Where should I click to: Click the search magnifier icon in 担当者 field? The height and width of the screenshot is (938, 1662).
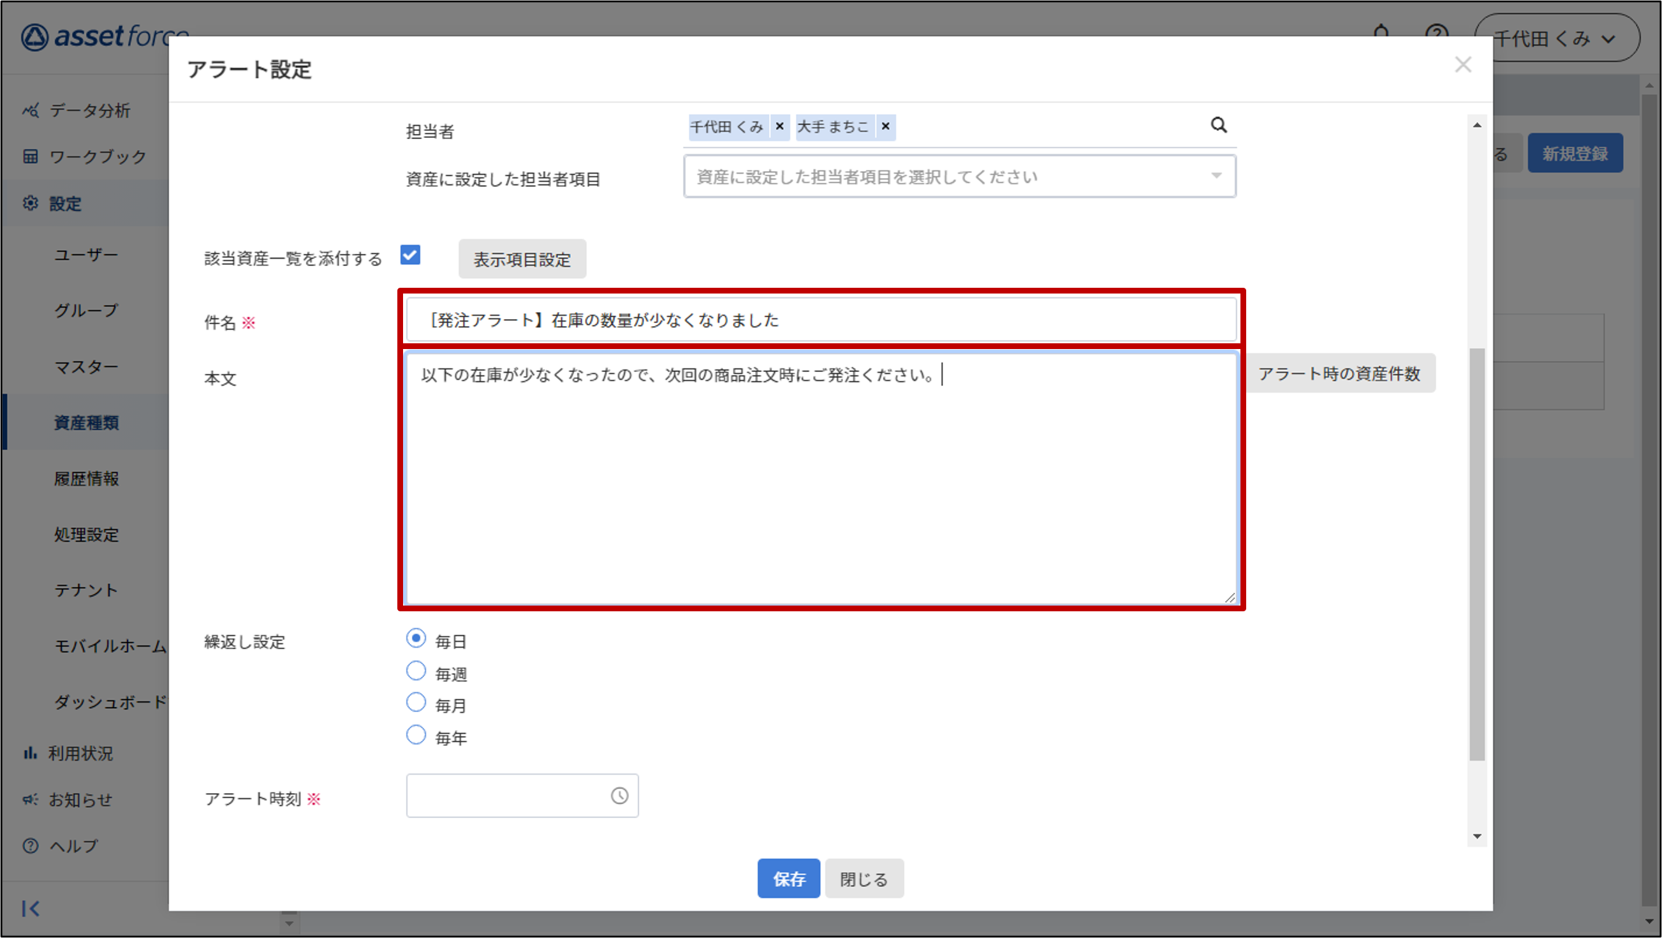1218,125
